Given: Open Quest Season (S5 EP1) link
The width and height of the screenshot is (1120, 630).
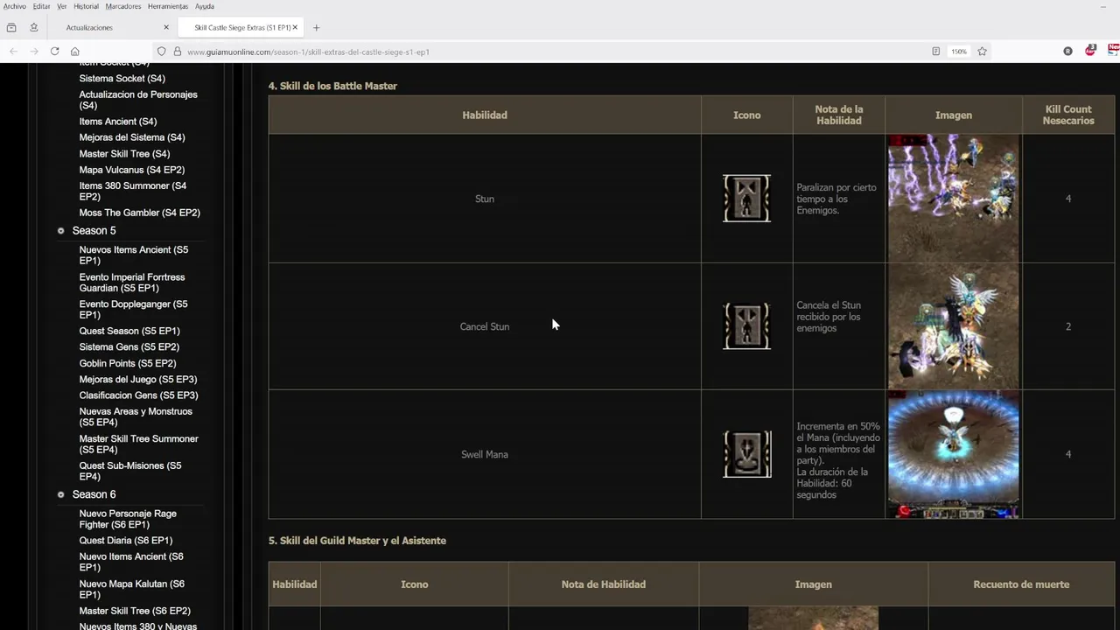Looking at the screenshot, I should coord(129,331).
